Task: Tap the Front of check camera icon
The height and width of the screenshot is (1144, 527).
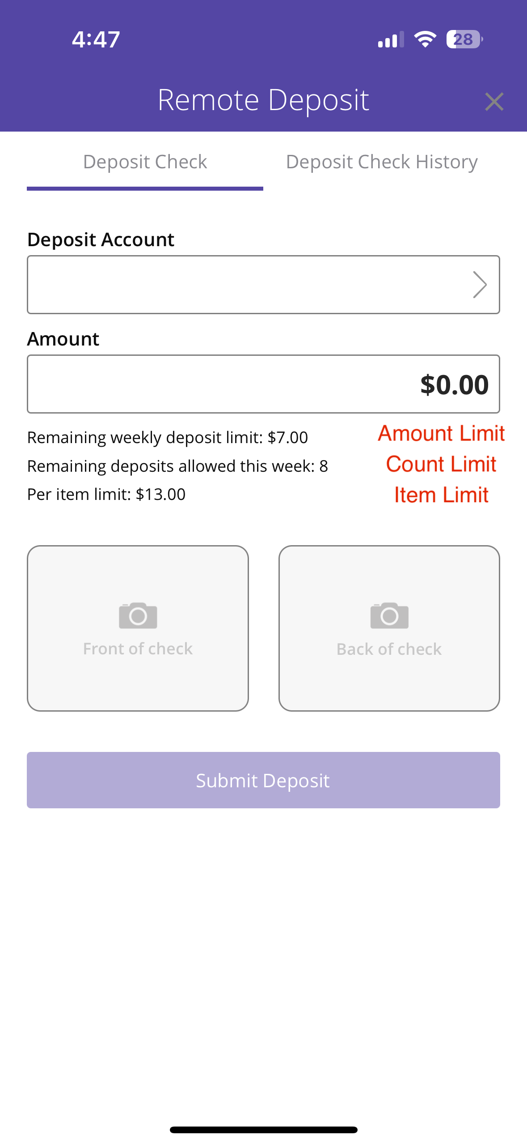Action: coord(138,615)
